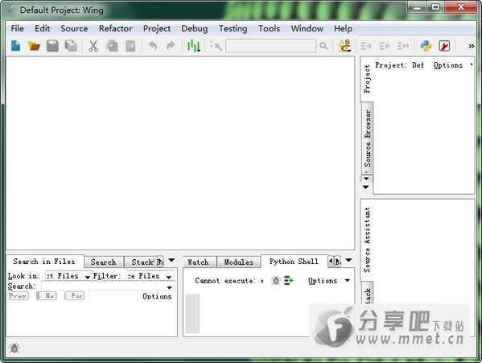This screenshot has width=482, height=363.
Task: Switch to the Modules tab
Action: click(x=239, y=262)
